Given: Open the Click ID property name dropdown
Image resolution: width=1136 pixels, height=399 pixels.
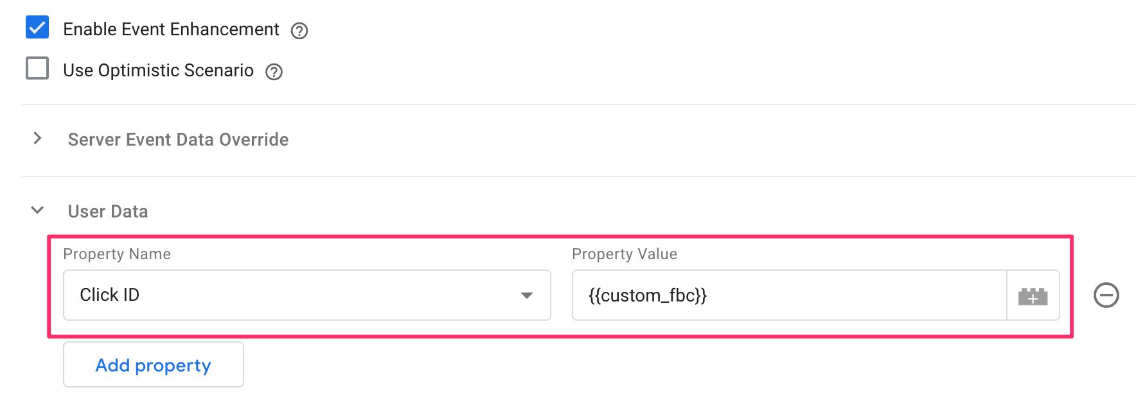Looking at the screenshot, I should (307, 295).
